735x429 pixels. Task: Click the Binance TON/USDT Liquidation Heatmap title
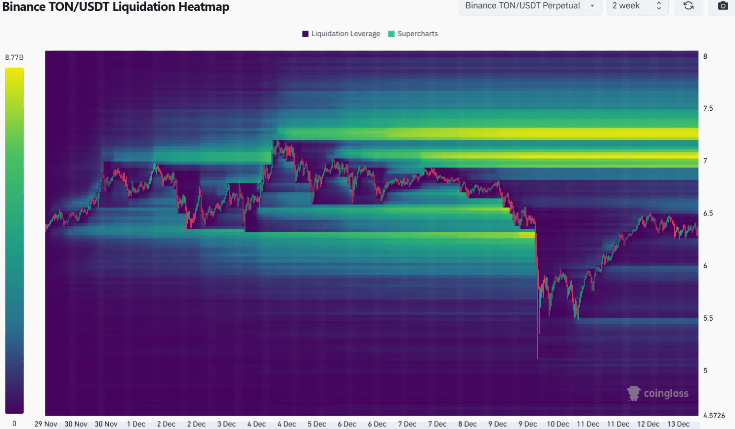(116, 7)
